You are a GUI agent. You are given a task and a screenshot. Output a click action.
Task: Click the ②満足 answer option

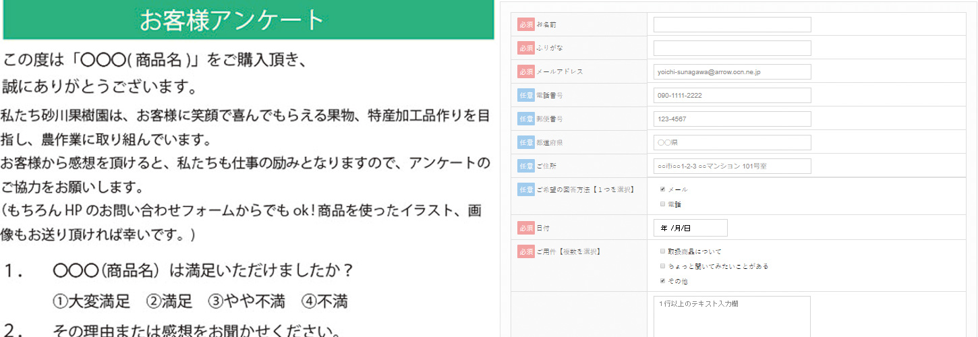[x=169, y=301]
